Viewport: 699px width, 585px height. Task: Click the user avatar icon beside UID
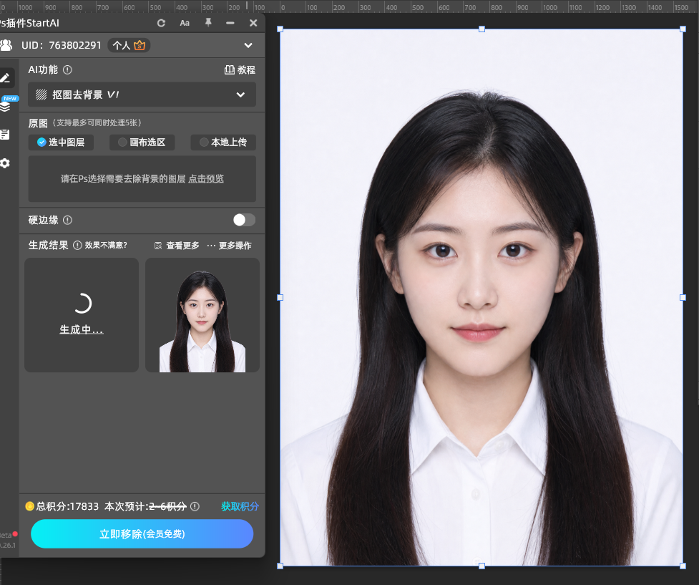tap(6, 45)
